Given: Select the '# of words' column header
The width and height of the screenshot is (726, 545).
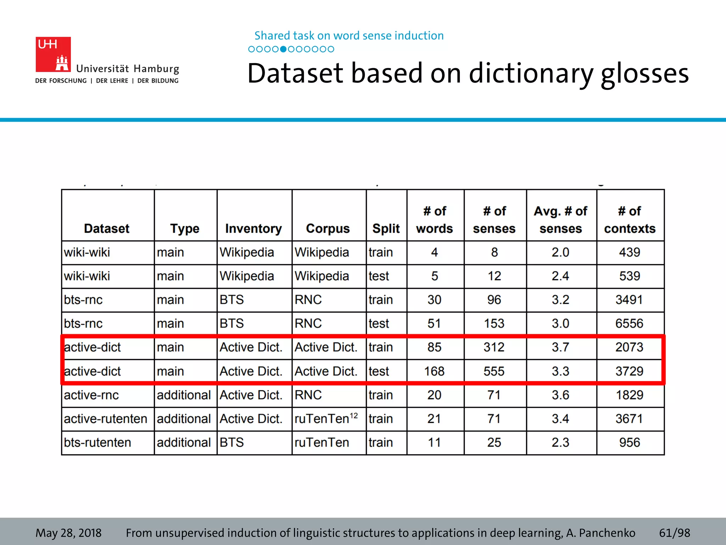Looking at the screenshot, I should click(435, 220).
